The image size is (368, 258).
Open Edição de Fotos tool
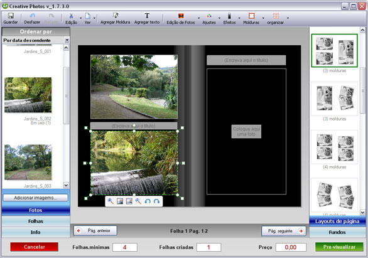(x=181, y=16)
